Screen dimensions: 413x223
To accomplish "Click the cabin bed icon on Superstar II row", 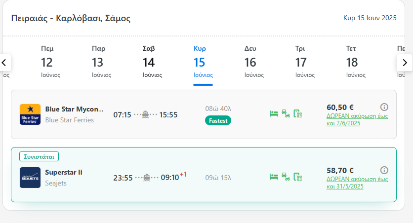I will (x=274, y=177).
